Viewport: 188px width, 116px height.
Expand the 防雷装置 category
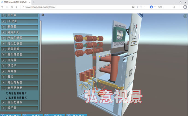pos(19,49)
